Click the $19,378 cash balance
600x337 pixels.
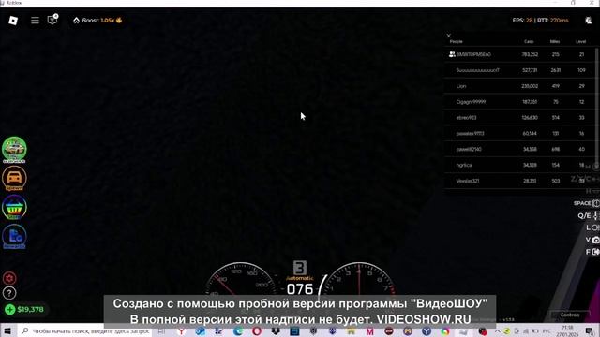click(30, 310)
